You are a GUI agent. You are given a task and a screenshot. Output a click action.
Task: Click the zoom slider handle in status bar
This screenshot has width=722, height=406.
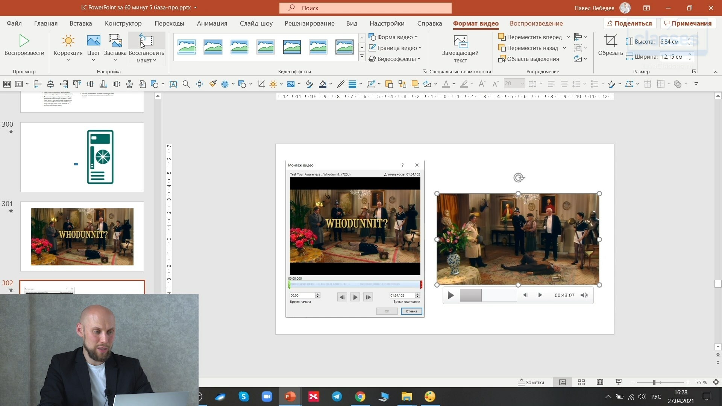[x=654, y=382]
